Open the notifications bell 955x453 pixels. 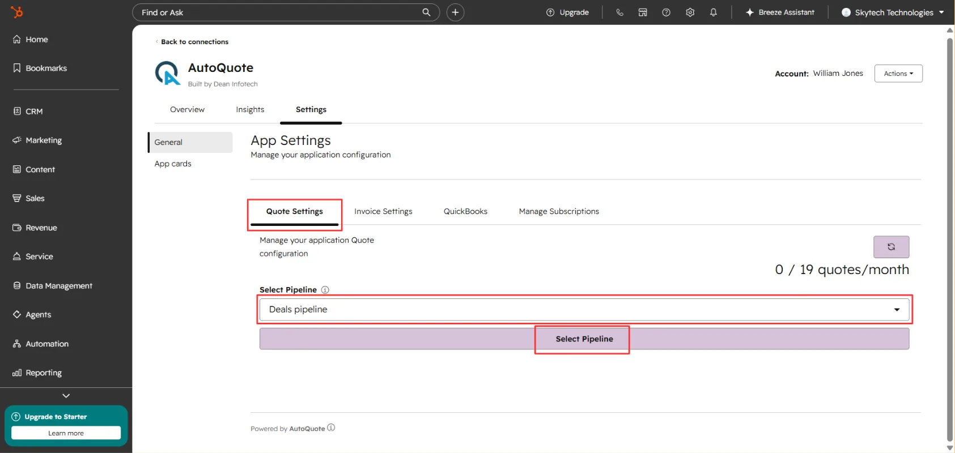(x=714, y=12)
